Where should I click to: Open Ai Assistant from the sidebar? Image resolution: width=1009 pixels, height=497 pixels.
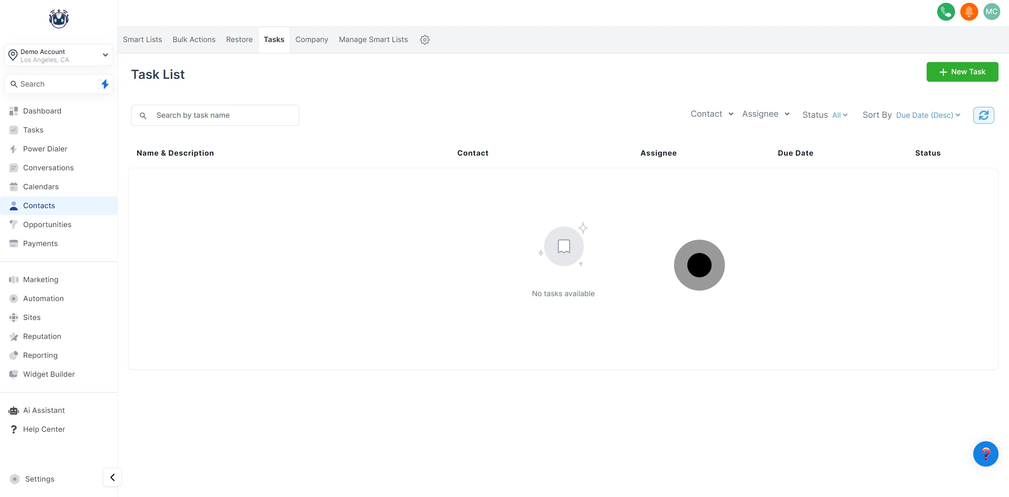pyautogui.click(x=43, y=410)
